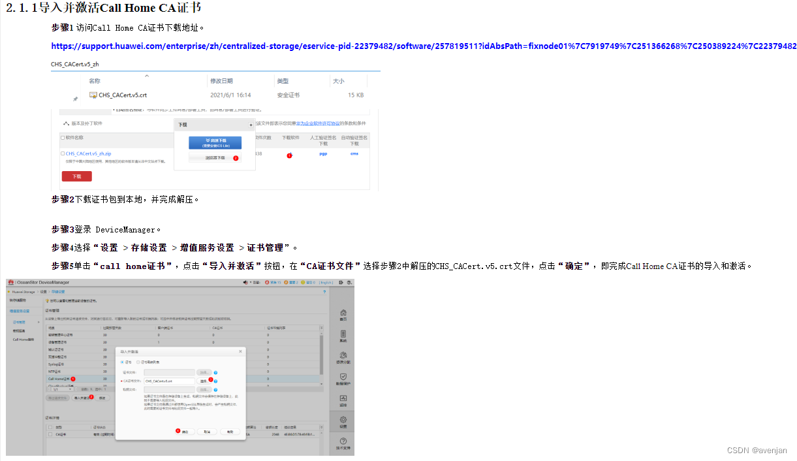Click 存储设置 in DeviceManager breadcrumb
Image resolution: width=797 pixels, height=461 pixels.
tap(58, 292)
